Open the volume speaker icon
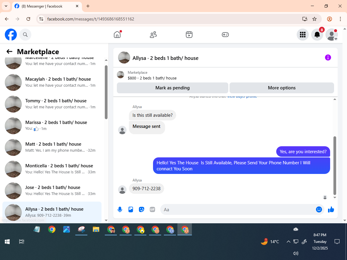 pos(296,253)
